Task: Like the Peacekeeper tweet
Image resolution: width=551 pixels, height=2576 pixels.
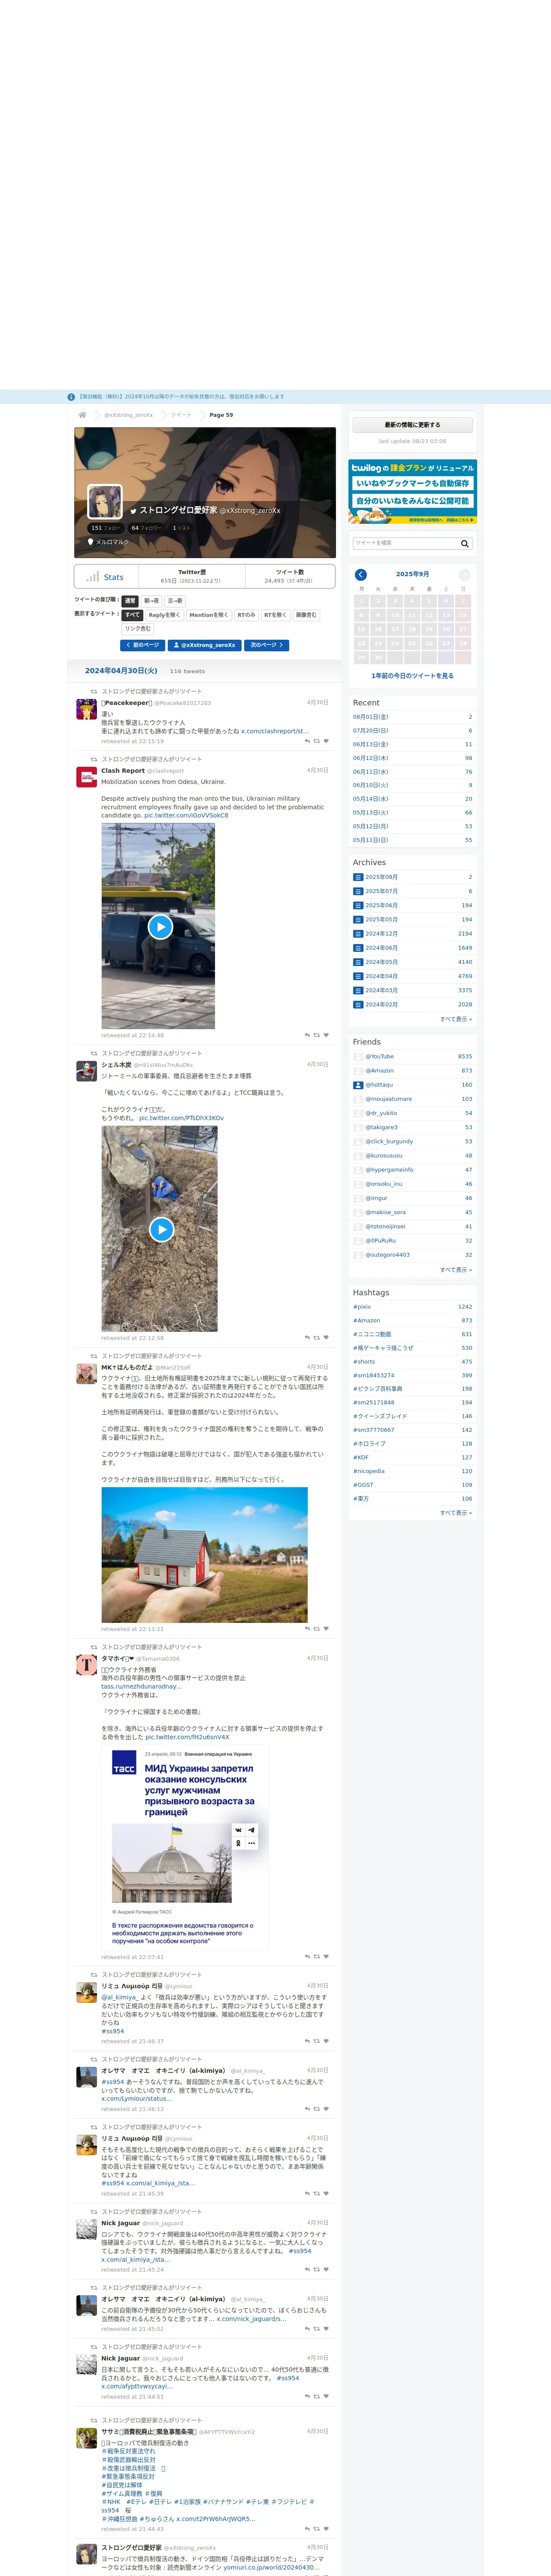Action: pos(326,741)
